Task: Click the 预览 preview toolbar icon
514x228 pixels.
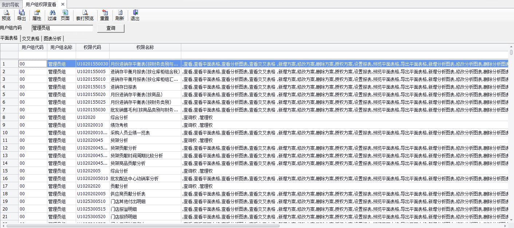Action: point(6,15)
